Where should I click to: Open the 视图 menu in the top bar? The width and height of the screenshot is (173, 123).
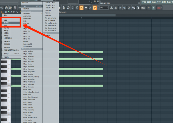pos(164,2)
